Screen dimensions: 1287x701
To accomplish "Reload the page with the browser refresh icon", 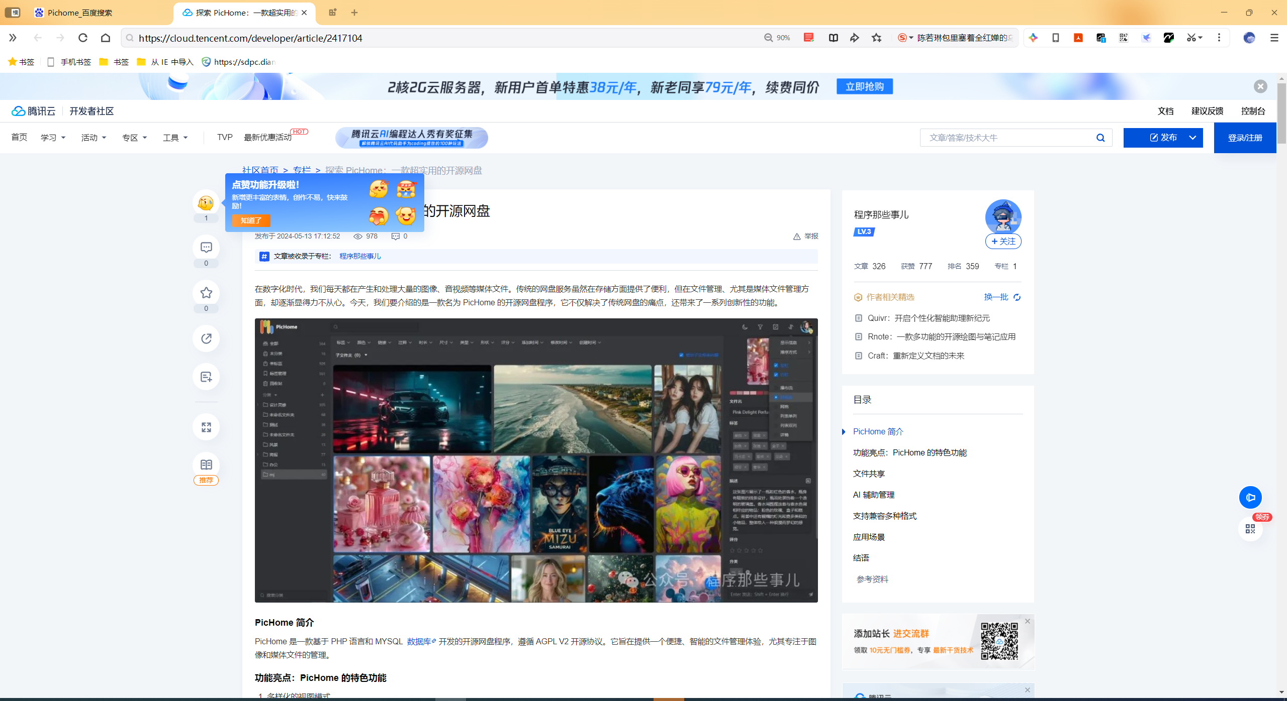I will 83,38.
